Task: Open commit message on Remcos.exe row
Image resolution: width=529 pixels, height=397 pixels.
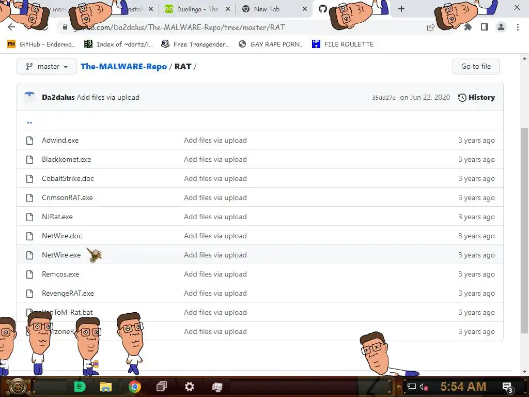Action: pyautogui.click(x=215, y=274)
